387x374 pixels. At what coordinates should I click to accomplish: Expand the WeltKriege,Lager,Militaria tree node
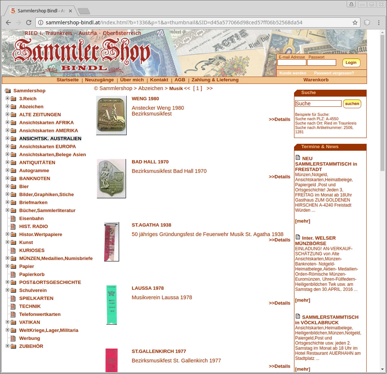pyautogui.click(x=7, y=330)
